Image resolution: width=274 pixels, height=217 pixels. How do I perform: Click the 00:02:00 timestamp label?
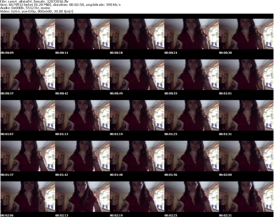tap(225, 175)
